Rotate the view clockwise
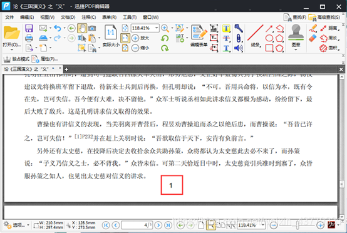Screen dimensions: 347x233 coord(165,48)
